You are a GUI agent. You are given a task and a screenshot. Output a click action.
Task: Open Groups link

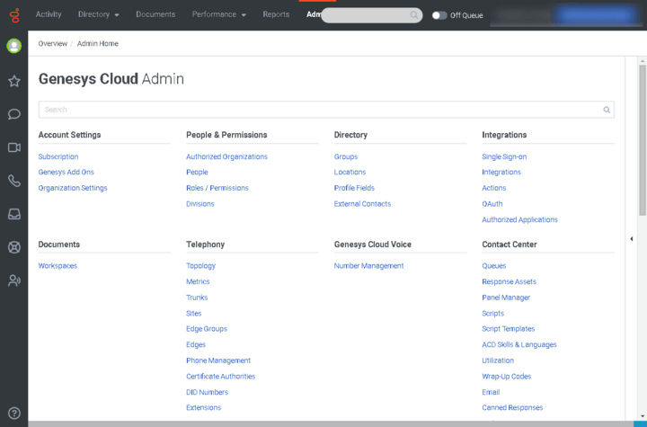346,157
